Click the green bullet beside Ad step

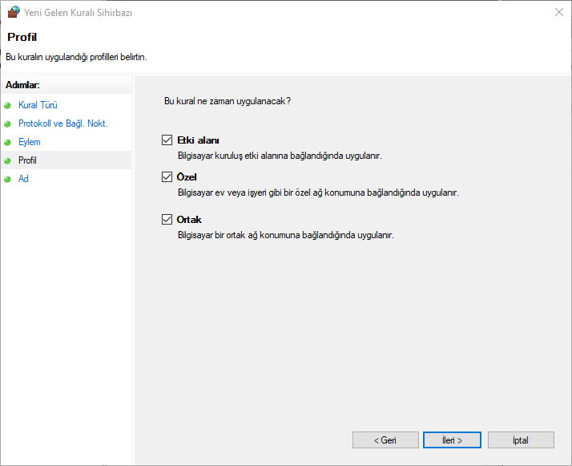coord(8,179)
